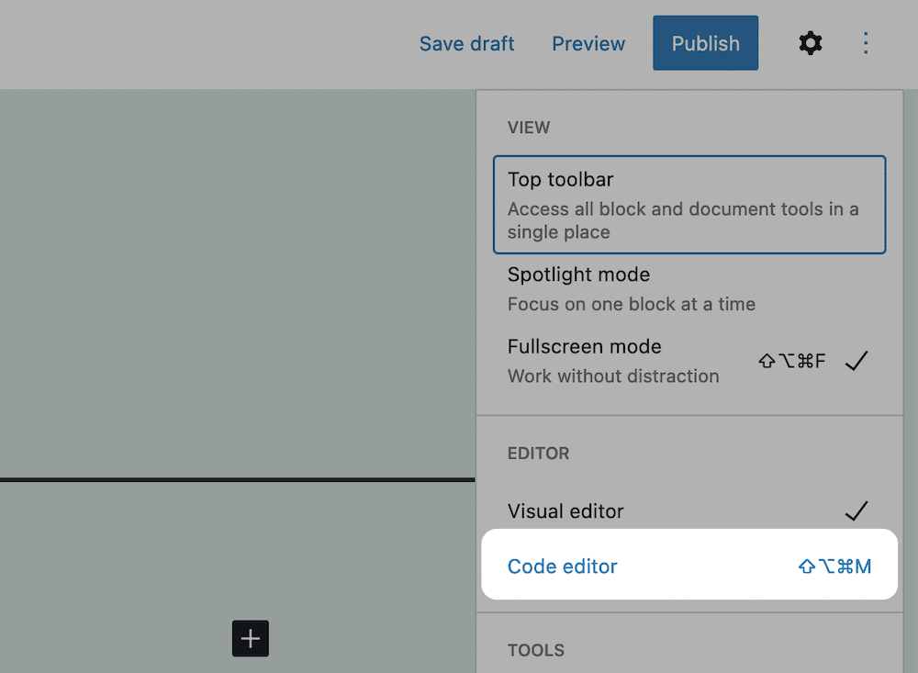Image resolution: width=918 pixels, height=673 pixels.
Task: Switch to the Code editor
Action: tap(563, 566)
